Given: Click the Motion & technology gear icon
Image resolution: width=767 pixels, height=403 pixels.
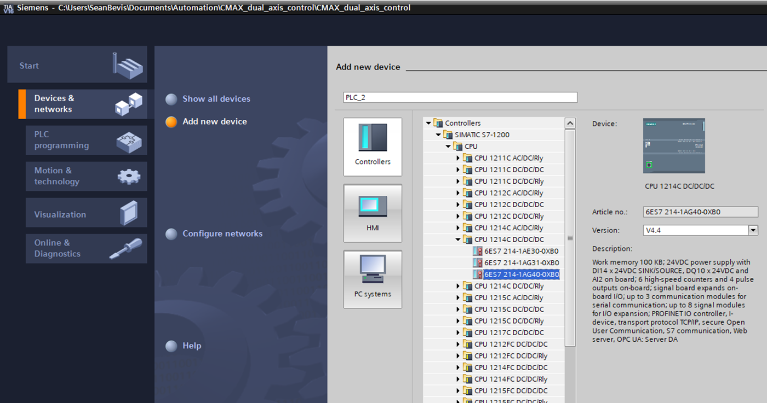Looking at the screenshot, I should 129,176.
